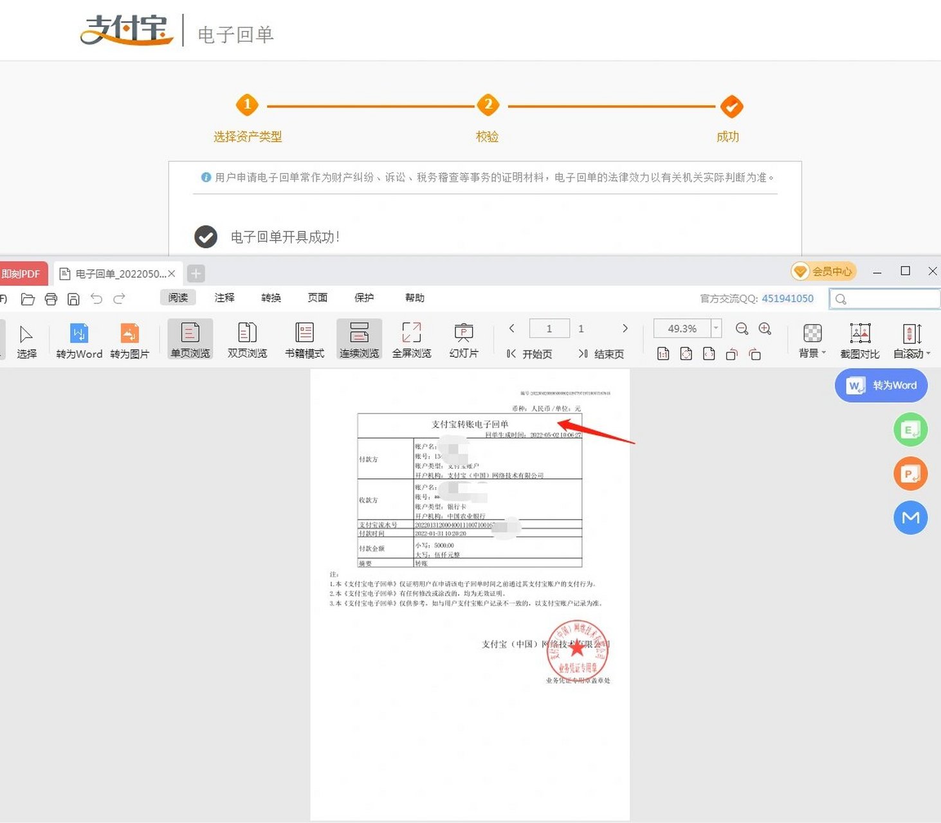This screenshot has height=823, width=941.
Task: Save the document with the floppy icon
Action: point(73,299)
